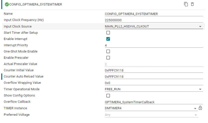Click the Name input field

click(x=154, y=14)
